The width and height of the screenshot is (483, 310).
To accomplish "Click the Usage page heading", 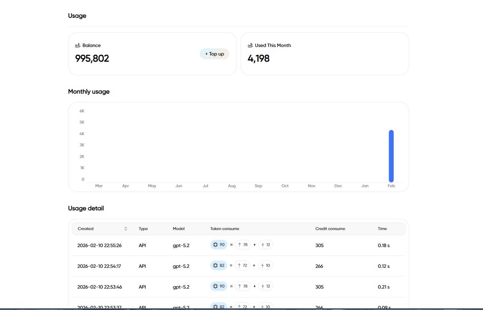I will tap(77, 16).
